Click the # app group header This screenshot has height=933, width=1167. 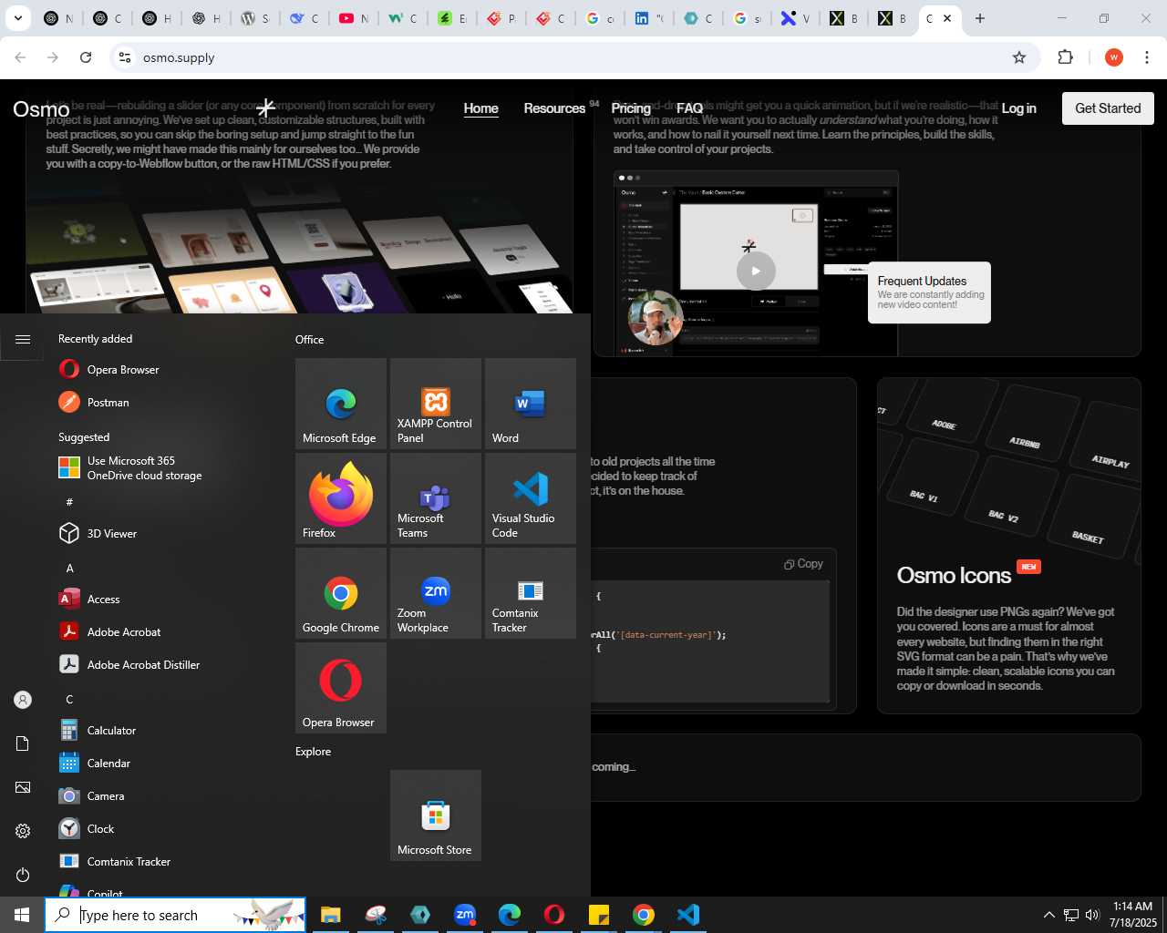[69, 502]
